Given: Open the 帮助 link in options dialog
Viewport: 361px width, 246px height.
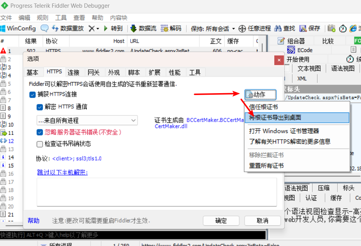Looking at the screenshot, I should [34, 221].
